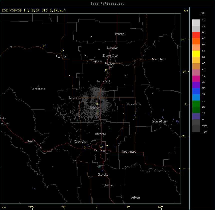
Task: Pick the red swatch in dBZ legend
Action: pos(196,35)
